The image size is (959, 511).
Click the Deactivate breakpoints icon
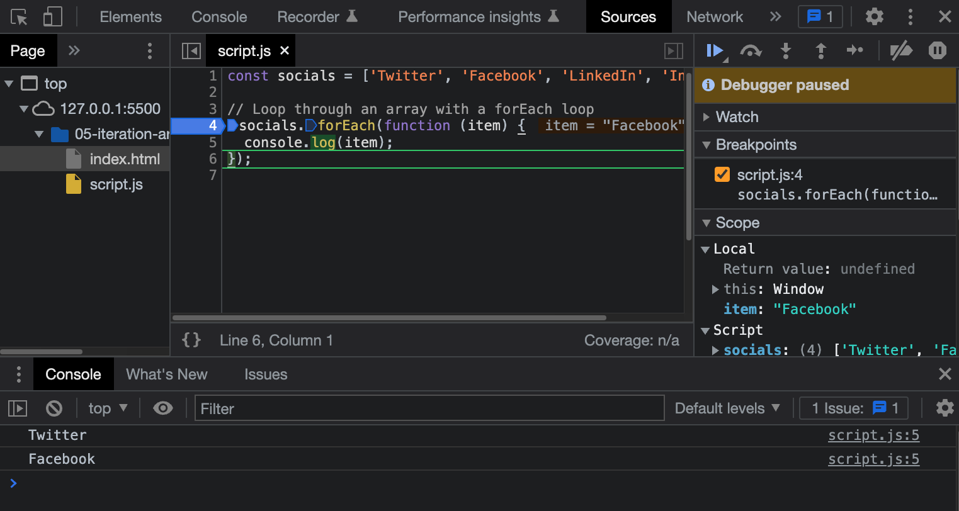coord(900,50)
